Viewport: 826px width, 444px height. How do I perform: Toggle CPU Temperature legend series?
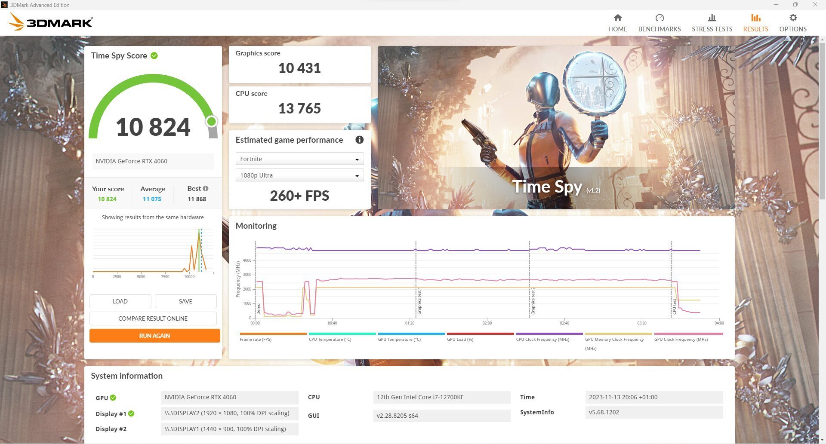[x=330, y=339]
